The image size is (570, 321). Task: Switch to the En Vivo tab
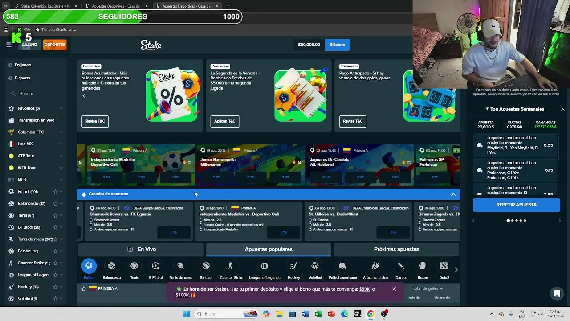click(x=141, y=249)
